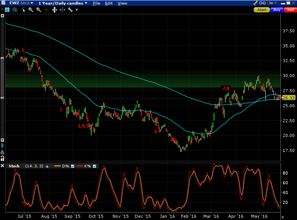297x220 pixels.
Task: Click the annotation labeled 7,8
Action: [x=226, y=88]
